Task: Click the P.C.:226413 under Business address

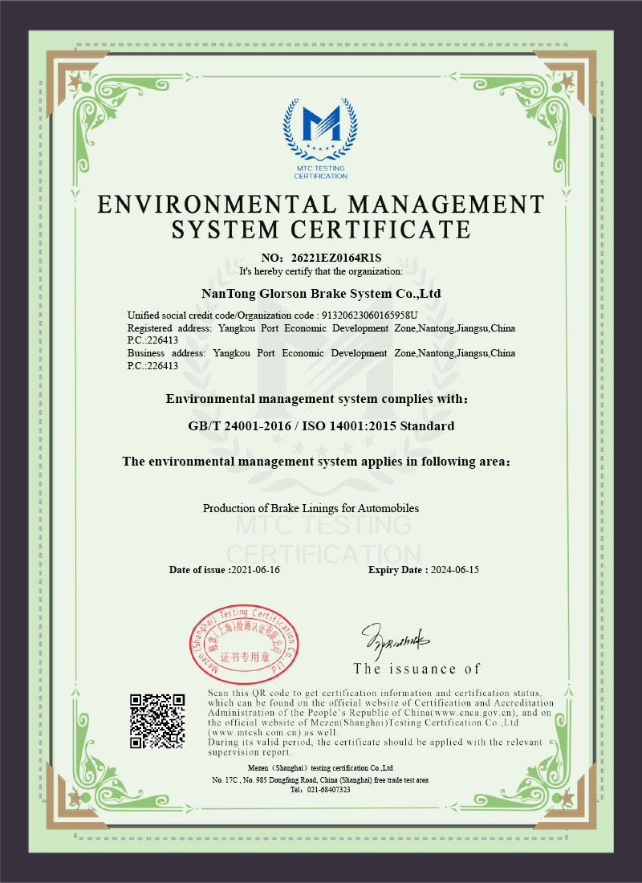Action: [152, 365]
